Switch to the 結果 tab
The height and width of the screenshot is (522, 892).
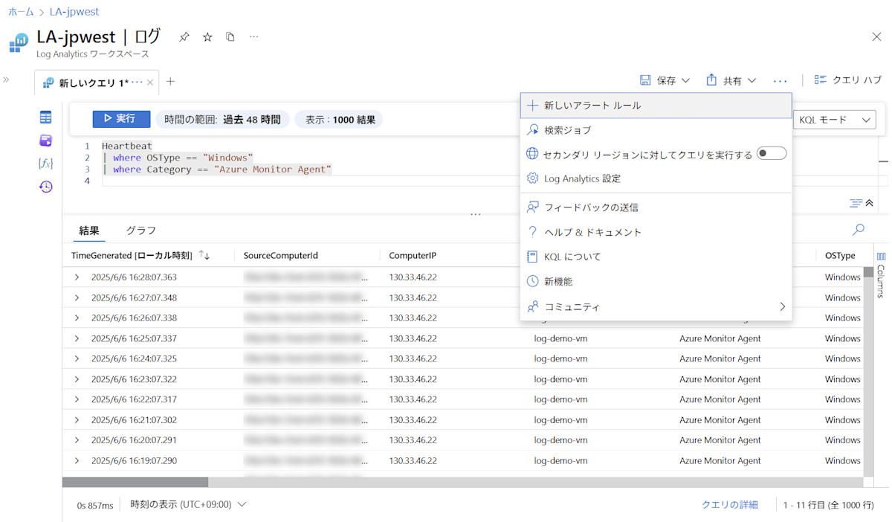tap(89, 231)
